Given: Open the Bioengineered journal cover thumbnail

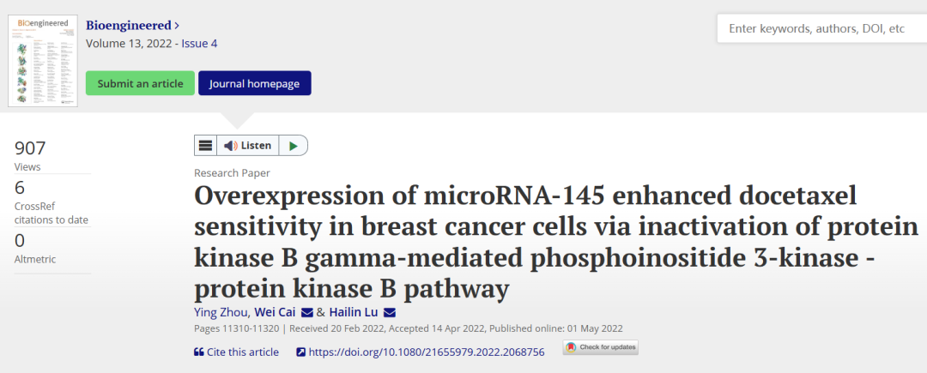Looking at the screenshot, I should click(x=43, y=61).
